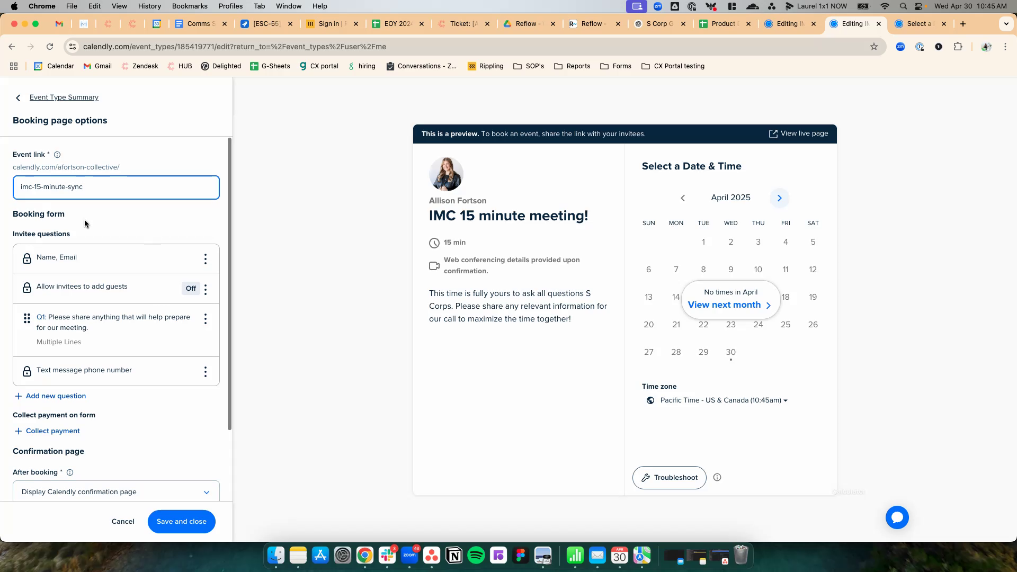Open the Chrome tab list dropdown arrow
Viewport: 1017px width, 572px height.
[1006, 24]
